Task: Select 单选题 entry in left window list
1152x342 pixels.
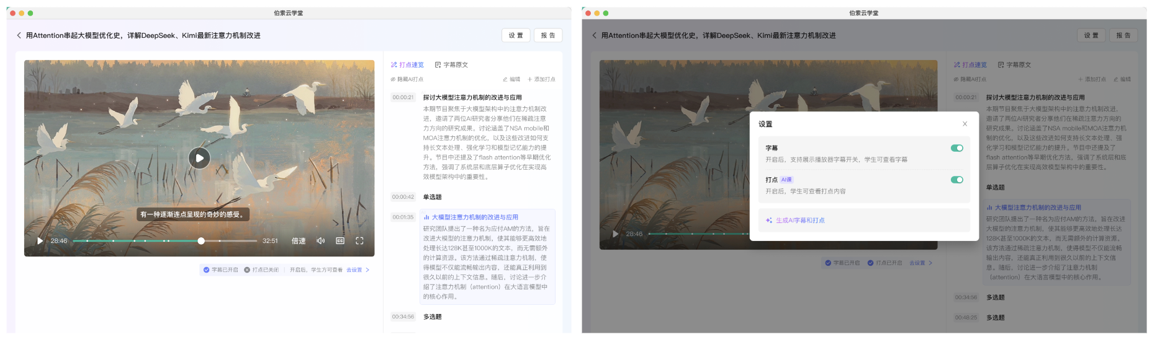Action: pos(433,197)
